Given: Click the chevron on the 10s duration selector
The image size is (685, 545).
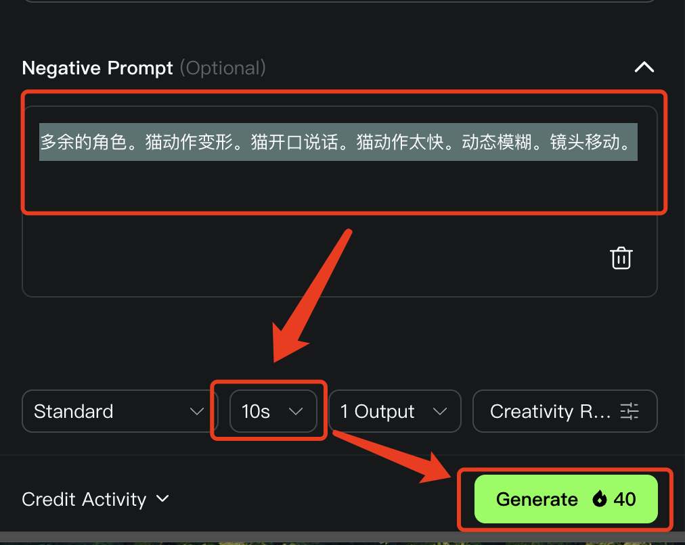Looking at the screenshot, I should point(296,411).
